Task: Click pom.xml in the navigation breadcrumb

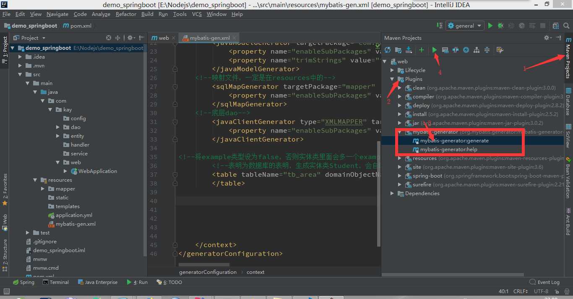Action: click(x=77, y=26)
